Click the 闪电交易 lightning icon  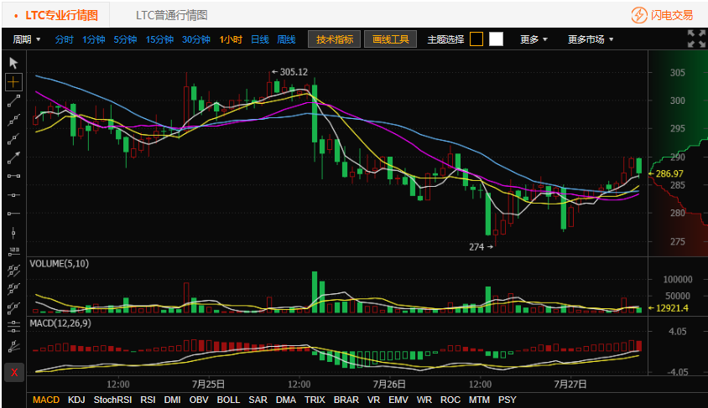[639, 15]
